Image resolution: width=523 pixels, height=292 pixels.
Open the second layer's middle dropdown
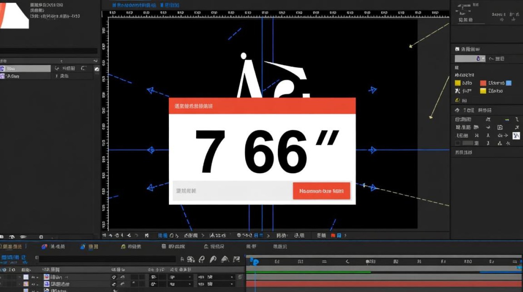[181, 284]
